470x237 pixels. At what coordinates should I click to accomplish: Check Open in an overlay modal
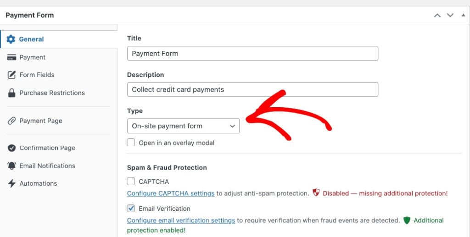(x=131, y=143)
